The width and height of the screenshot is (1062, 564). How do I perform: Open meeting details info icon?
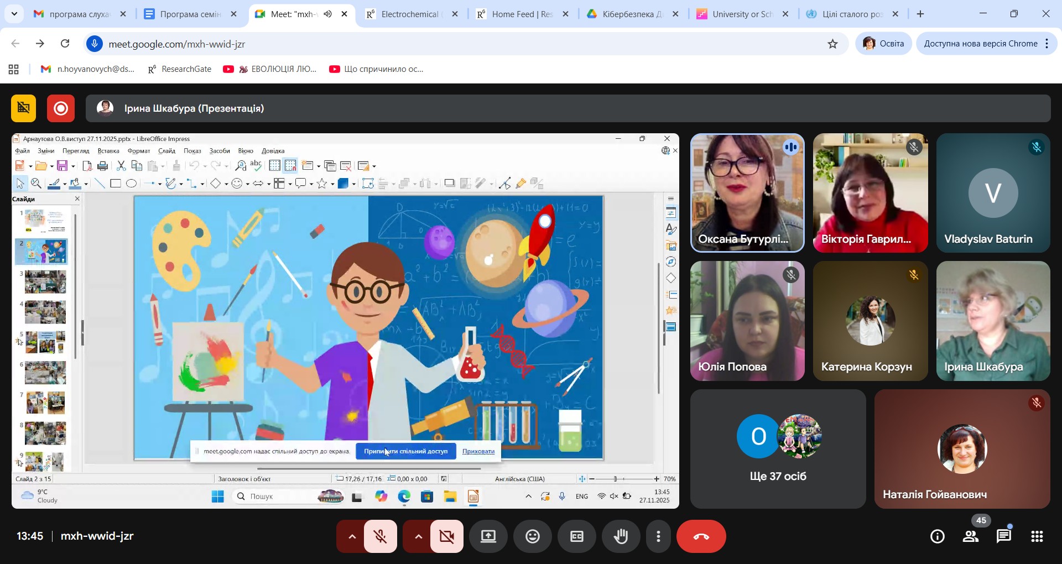click(938, 536)
